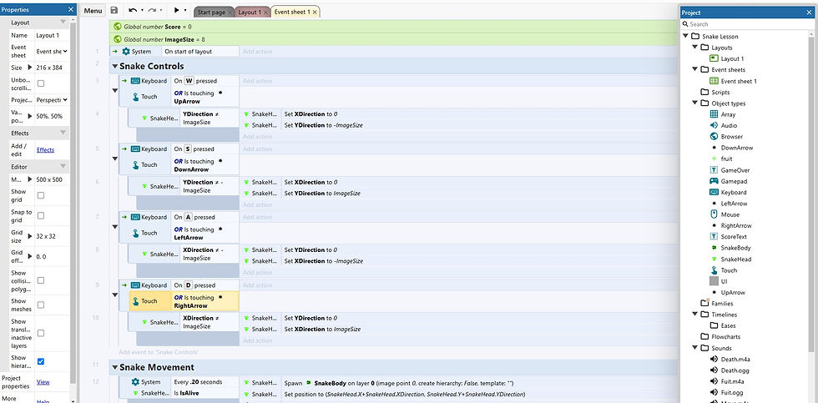Open the Projection dropdown in Properties
Viewport: 818px width, 403px height.
[x=52, y=100]
